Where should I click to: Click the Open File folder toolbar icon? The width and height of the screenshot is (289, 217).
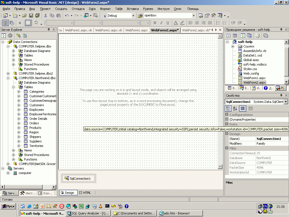pyautogui.click(x=24, y=16)
